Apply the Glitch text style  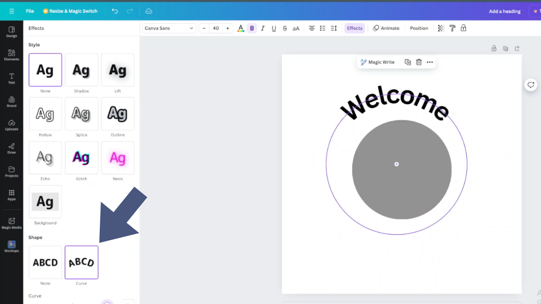click(x=82, y=157)
